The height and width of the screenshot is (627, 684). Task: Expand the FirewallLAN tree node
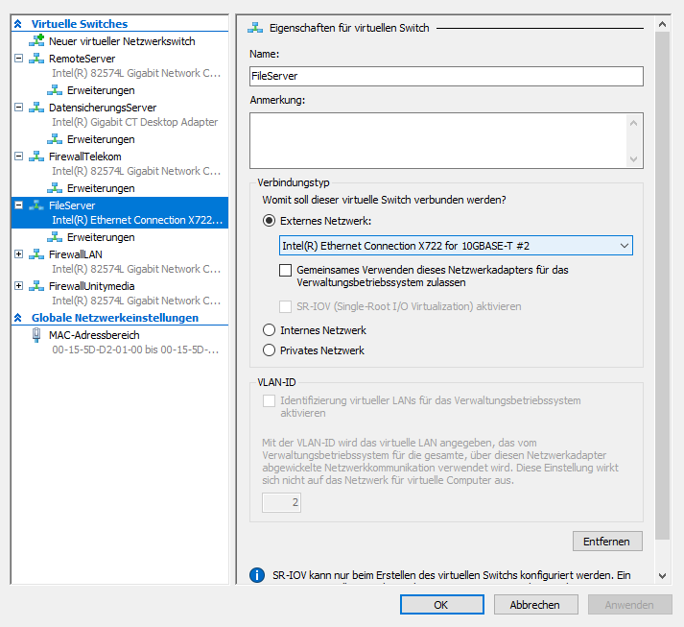(x=19, y=253)
